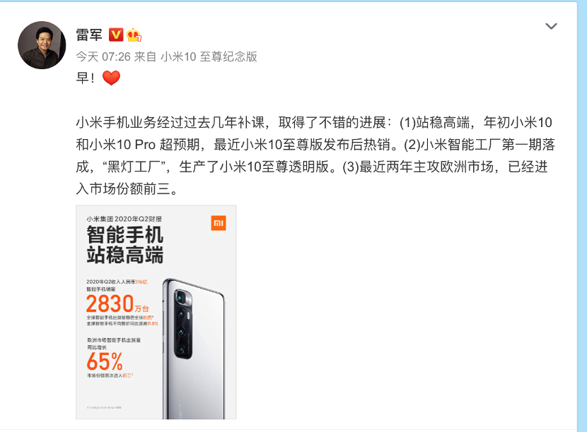Open the 今天 07:26 timestamp link

pos(103,56)
